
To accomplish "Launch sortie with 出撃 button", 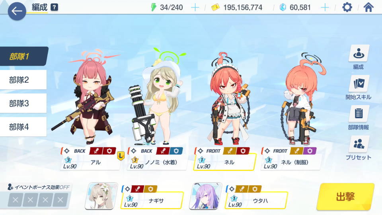I will coord(345,196).
